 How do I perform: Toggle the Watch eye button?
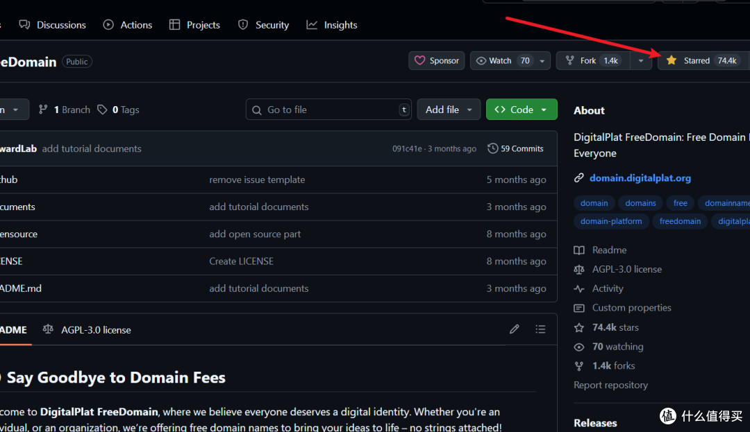tap(502, 61)
